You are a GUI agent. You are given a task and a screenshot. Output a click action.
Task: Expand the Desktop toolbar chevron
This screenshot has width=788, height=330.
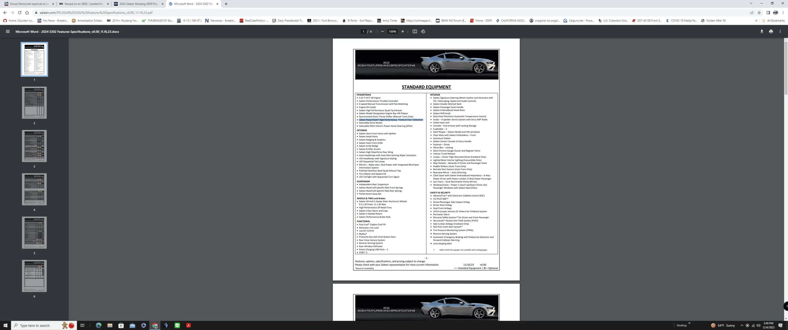[689, 323]
